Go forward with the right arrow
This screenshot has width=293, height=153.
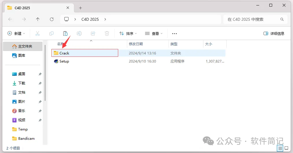click(x=24, y=19)
